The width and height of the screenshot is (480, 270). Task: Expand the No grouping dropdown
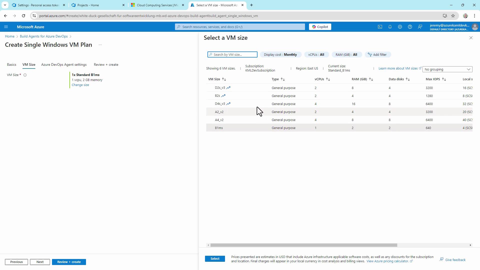point(447,69)
